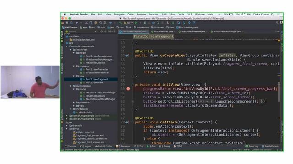Toggle the breakpoint on line 60
The height and width of the screenshot is (164, 293).
(x=128, y=89)
